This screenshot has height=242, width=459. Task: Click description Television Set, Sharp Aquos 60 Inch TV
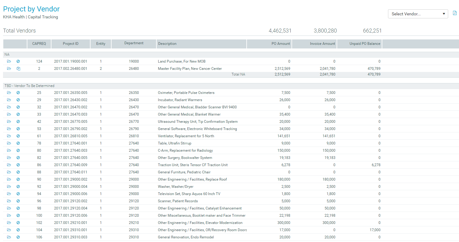[189, 194]
